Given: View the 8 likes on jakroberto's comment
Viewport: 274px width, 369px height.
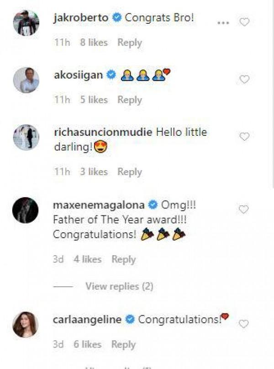Looking at the screenshot, I should click(94, 43).
